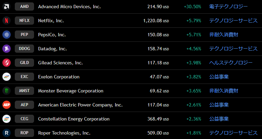The image size is (262, 139).
Task: Open the Datadog, Inc. name link
Action: [52, 49]
